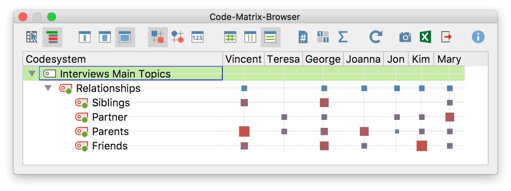Click the interactive selection mode icon with cursor
Screen dimensions: 511x191
[x=32, y=37]
